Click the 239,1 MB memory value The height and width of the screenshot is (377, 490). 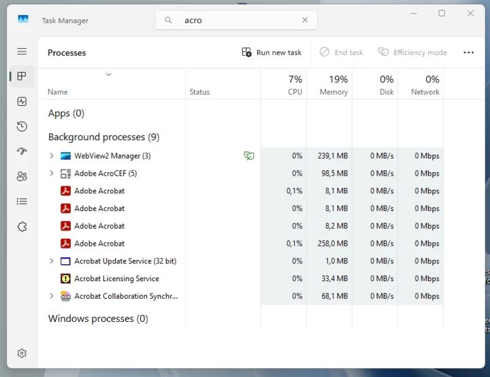click(x=333, y=156)
